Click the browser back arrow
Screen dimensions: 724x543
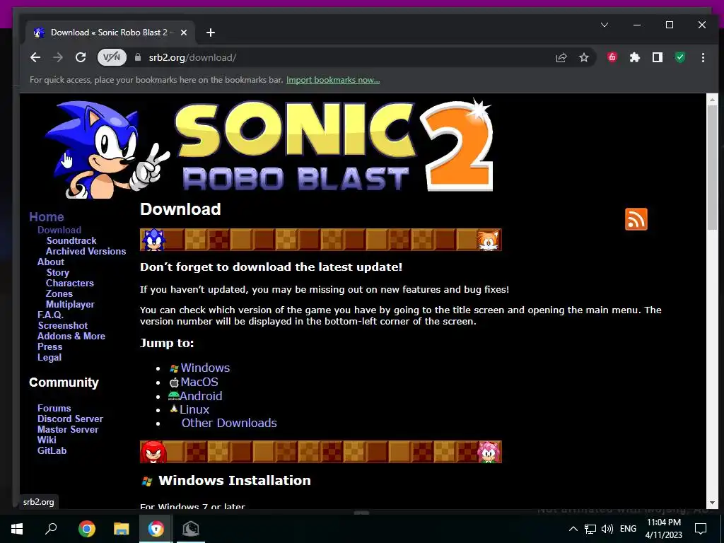point(35,57)
